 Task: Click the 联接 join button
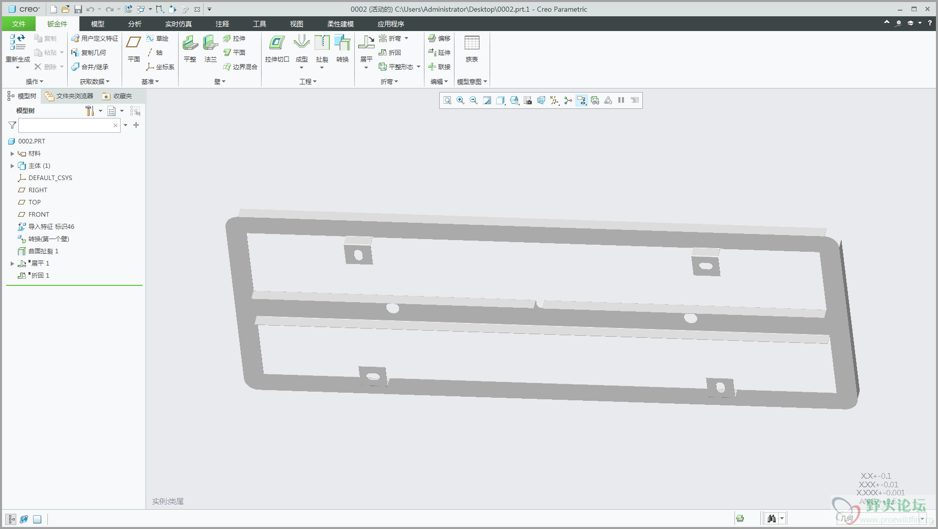439,67
